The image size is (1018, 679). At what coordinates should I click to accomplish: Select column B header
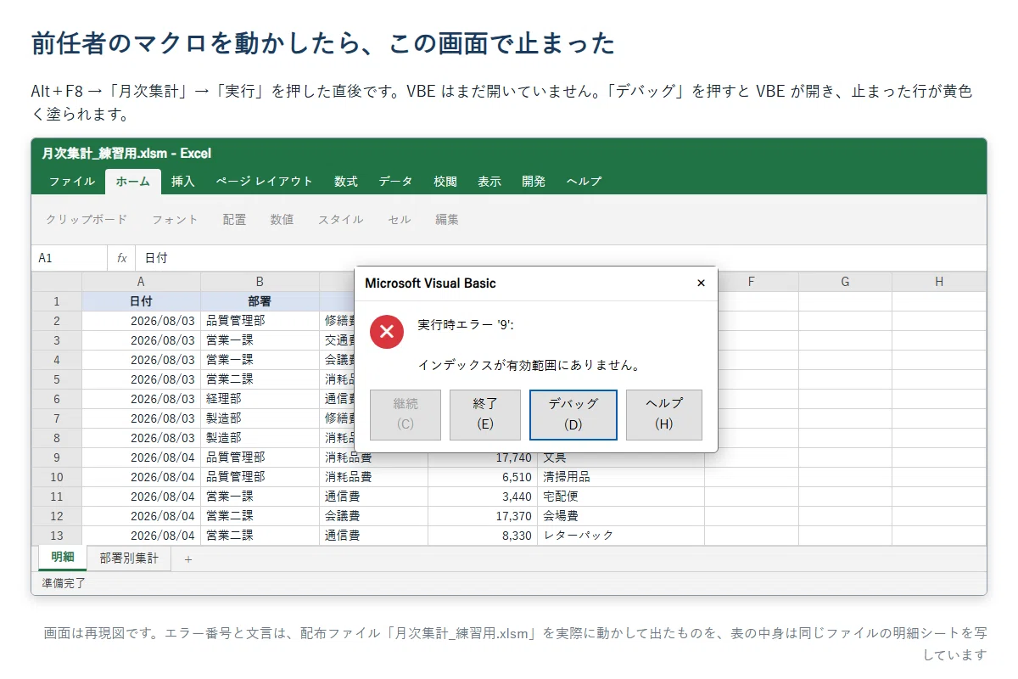coord(260,282)
